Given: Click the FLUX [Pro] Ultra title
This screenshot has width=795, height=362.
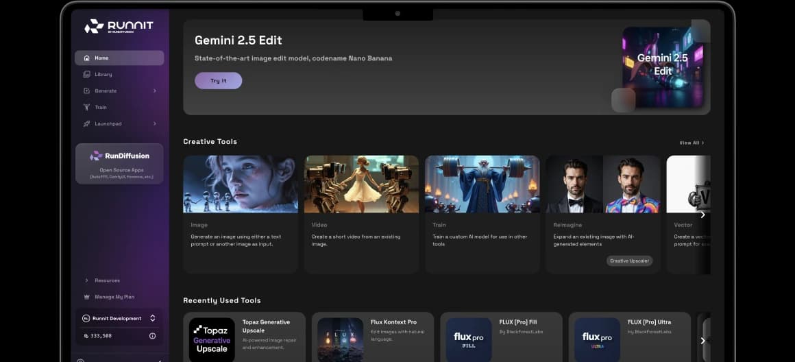Looking at the screenshot, I should pos(649,322).
